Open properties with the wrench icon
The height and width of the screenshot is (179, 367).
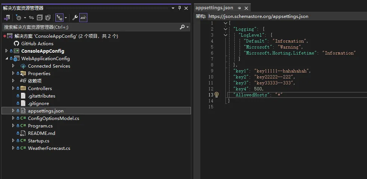pos(75,18)
